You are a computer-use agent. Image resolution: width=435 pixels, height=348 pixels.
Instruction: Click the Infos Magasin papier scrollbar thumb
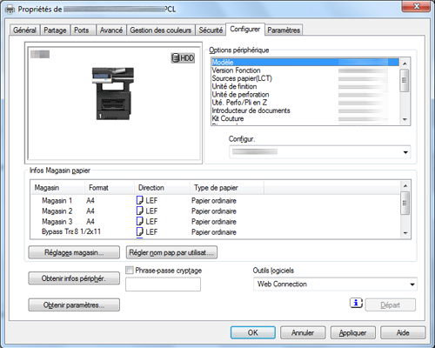[x=405, y=203]
